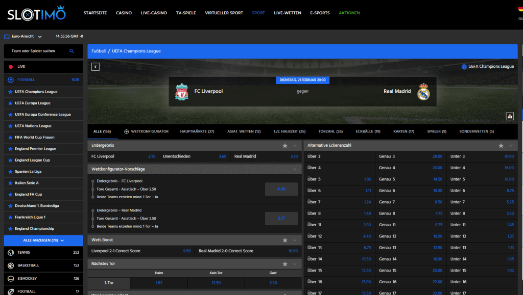Click star beside England Premier League
This screenshot has height=295, width=523.
pos(10,149)
